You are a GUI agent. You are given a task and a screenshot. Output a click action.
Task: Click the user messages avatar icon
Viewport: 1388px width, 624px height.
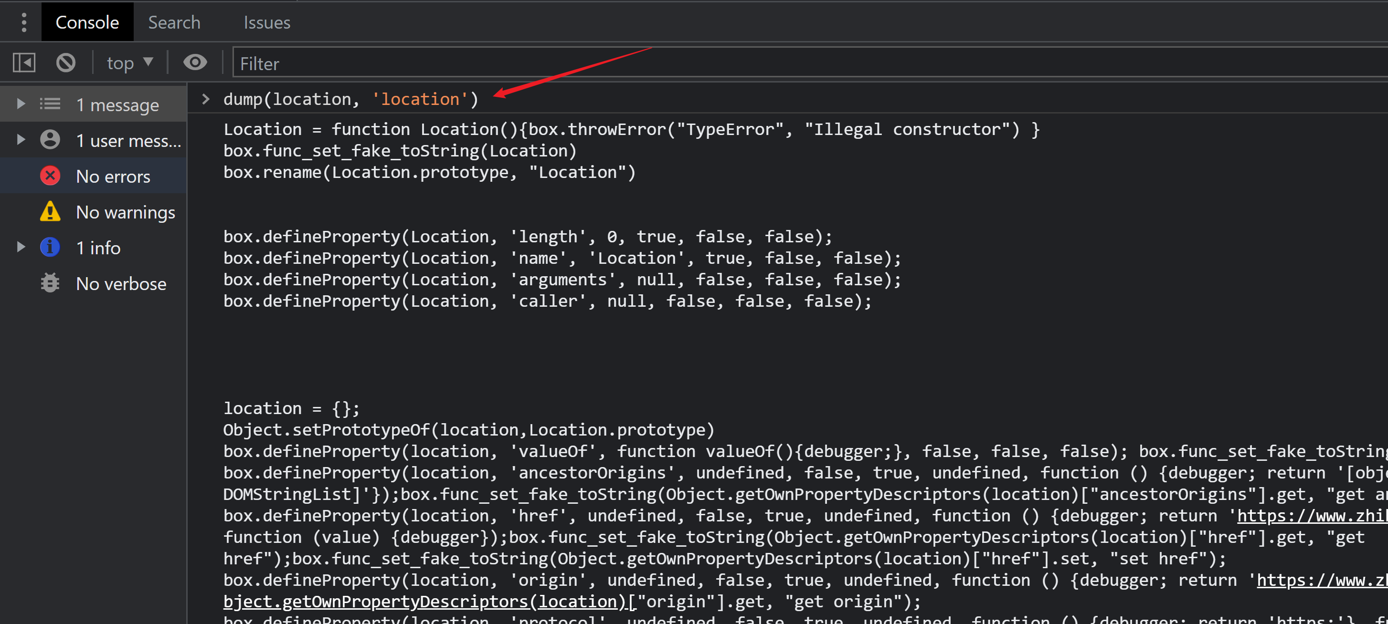(x=50, y=140)
